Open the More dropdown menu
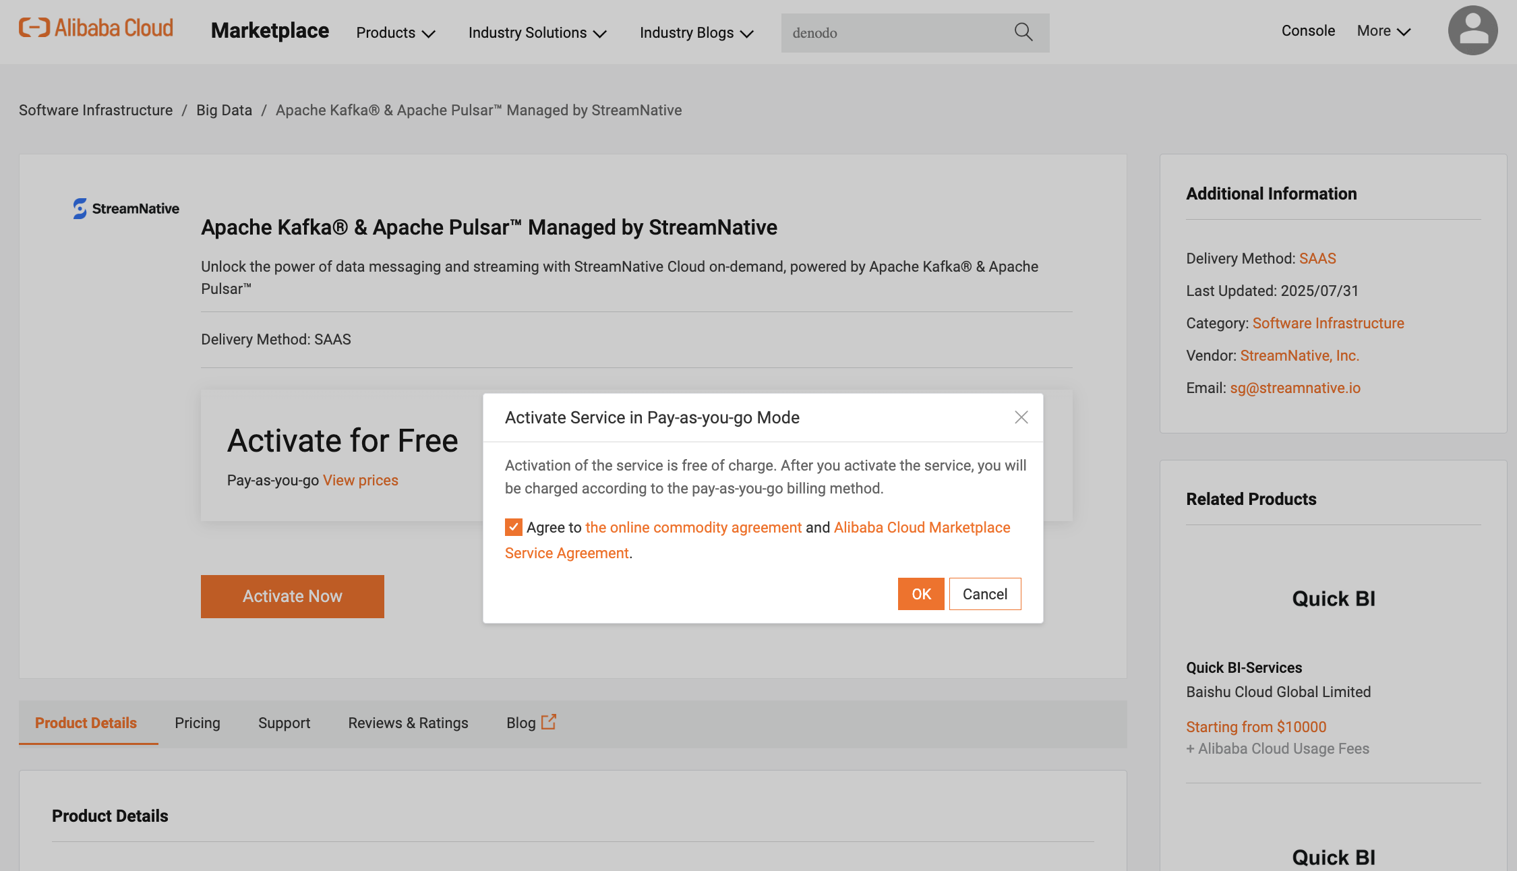Screen dimensions: 1517x871 click(x=1384, y=31)
